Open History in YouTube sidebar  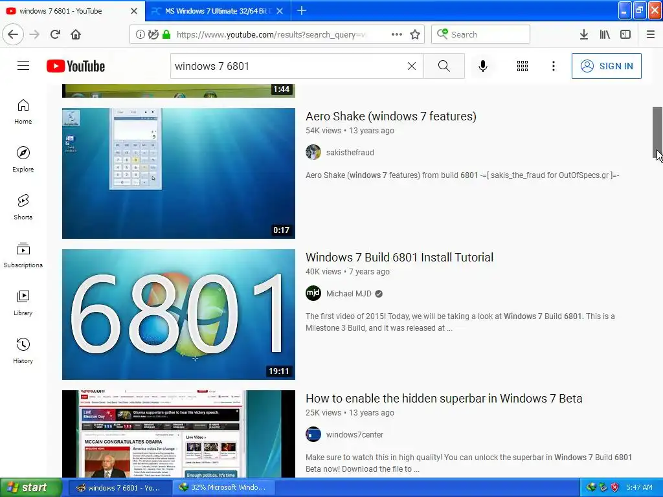pyautogui.click(x=23, y=351)
